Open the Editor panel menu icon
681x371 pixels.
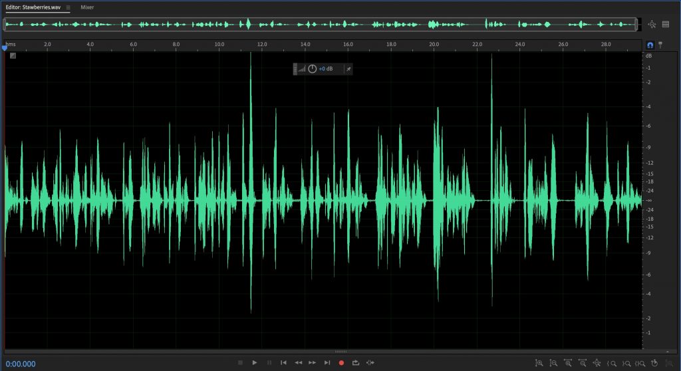point(68,7)
